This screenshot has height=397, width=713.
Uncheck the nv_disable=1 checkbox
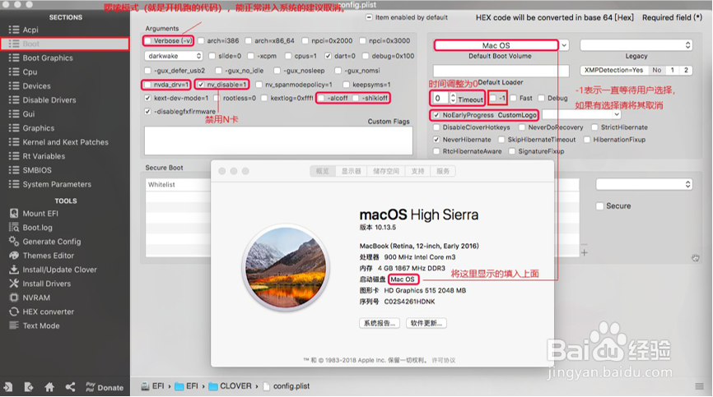pos(201,85)
